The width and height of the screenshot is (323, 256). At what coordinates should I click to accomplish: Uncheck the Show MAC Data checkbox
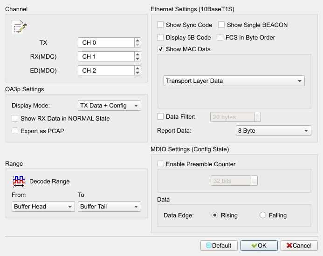coord(161,49)
